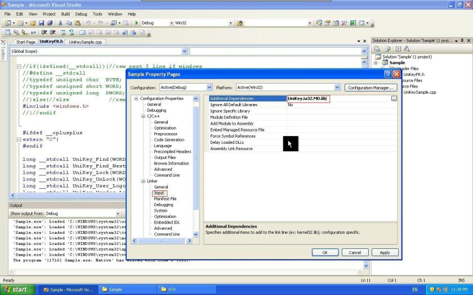Image resolution: width=473 pixels, height=295 pixels.
Task: Open the toolbar Debug configuration dropdown
Action: pyautogui.click(x=171, y=23)
